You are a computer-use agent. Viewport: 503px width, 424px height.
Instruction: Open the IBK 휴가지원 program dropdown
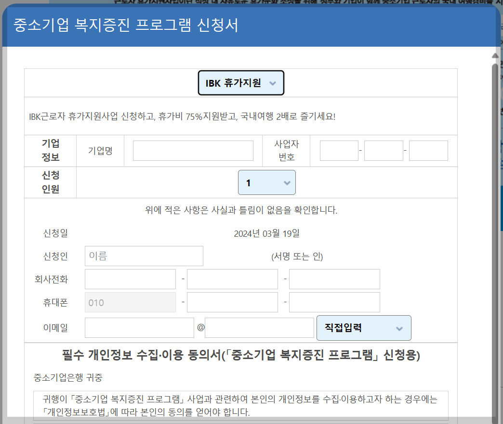[241, 83]
